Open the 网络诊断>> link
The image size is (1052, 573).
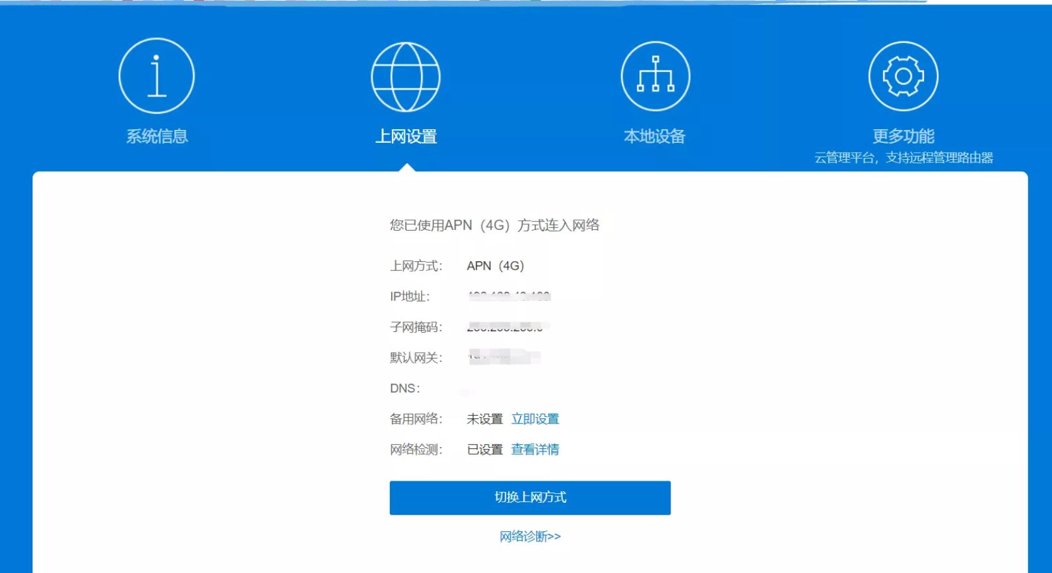(530, 537)
